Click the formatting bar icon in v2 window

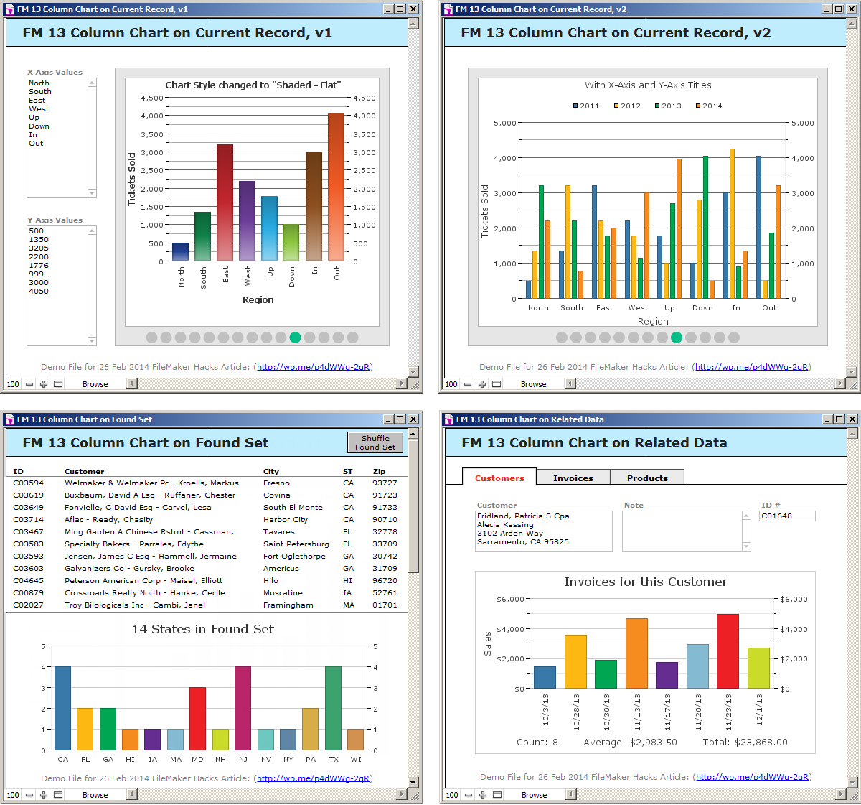click(496, 384)
